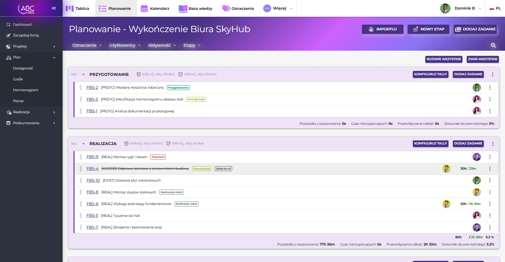Open three-dot menu of PRZYGOTOWANIE stage
The height and width of the screenshot is (262, 505).
click(493, 74)
